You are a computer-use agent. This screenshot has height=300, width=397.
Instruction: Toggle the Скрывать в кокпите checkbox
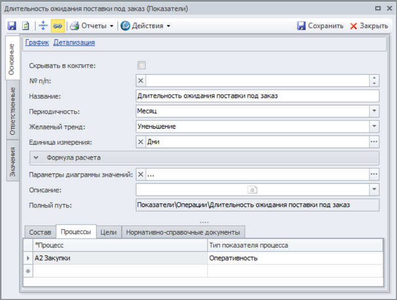(142, 65)
